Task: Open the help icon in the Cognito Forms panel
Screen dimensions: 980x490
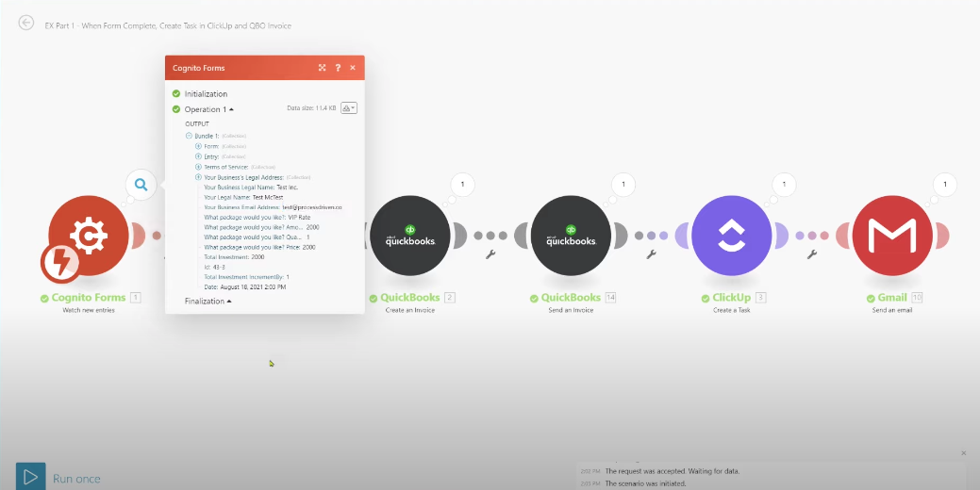Action: pyautogui.click(x=338, y=68)
